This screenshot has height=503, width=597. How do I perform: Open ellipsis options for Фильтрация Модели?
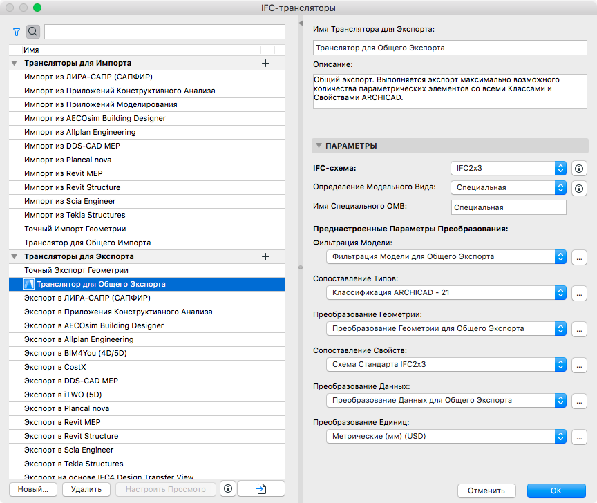(x=579, y=256)
